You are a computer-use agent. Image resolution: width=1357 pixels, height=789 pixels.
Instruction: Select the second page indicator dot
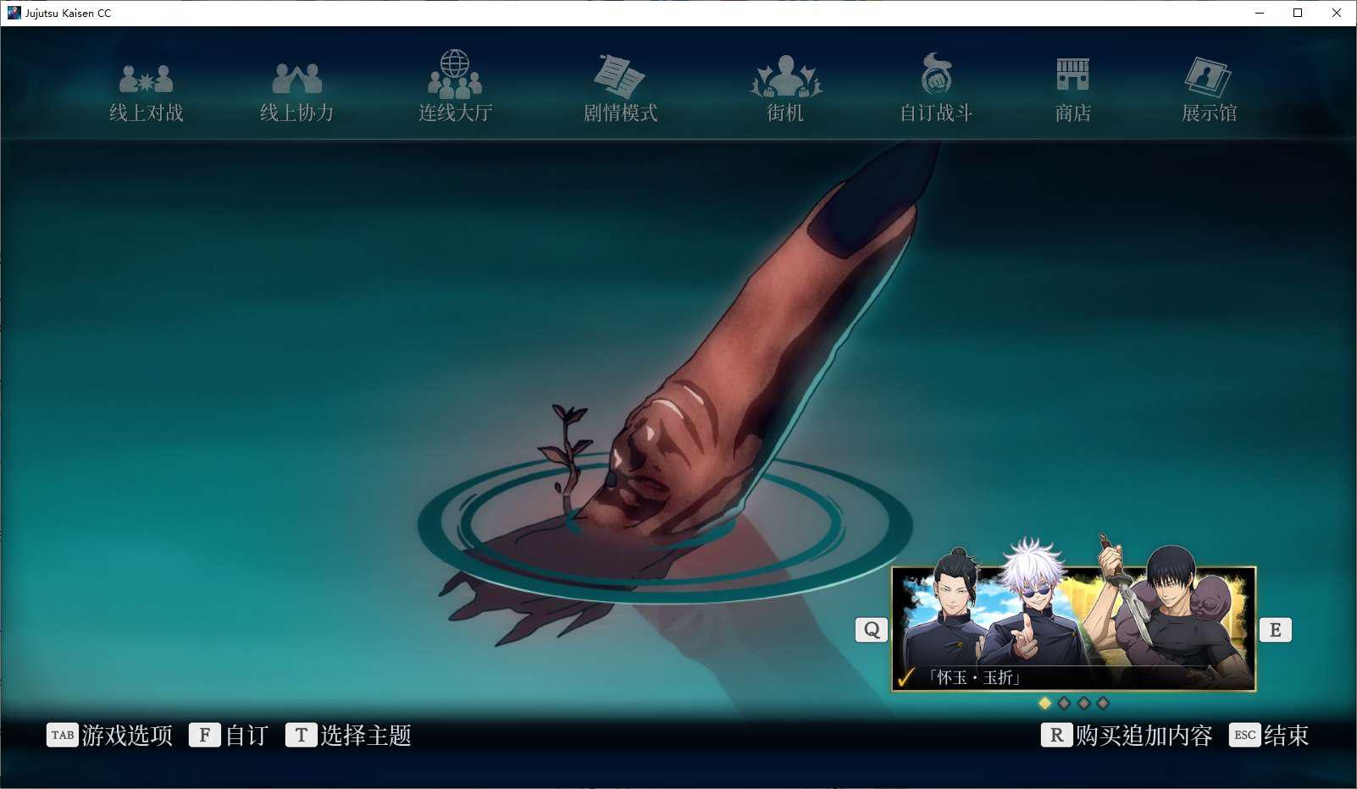(1064, 703)
